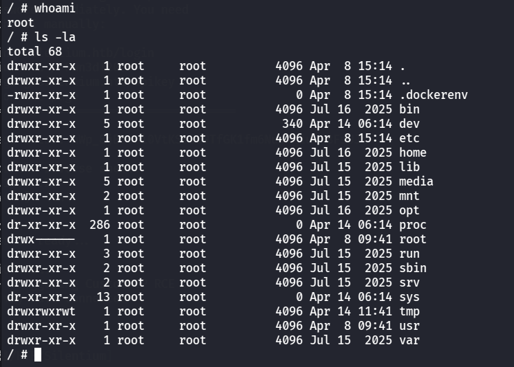The height and width of the screenshot is (367, 514).
Task: Click the home directory name
Action: point(413,153)
